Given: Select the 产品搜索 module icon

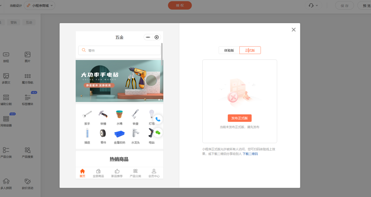Looking at the screenshot, I should click(x=27, y=150).
